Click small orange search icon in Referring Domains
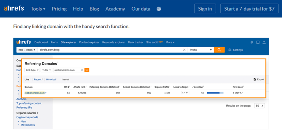 pyautogui.click(x=87, y=70)
